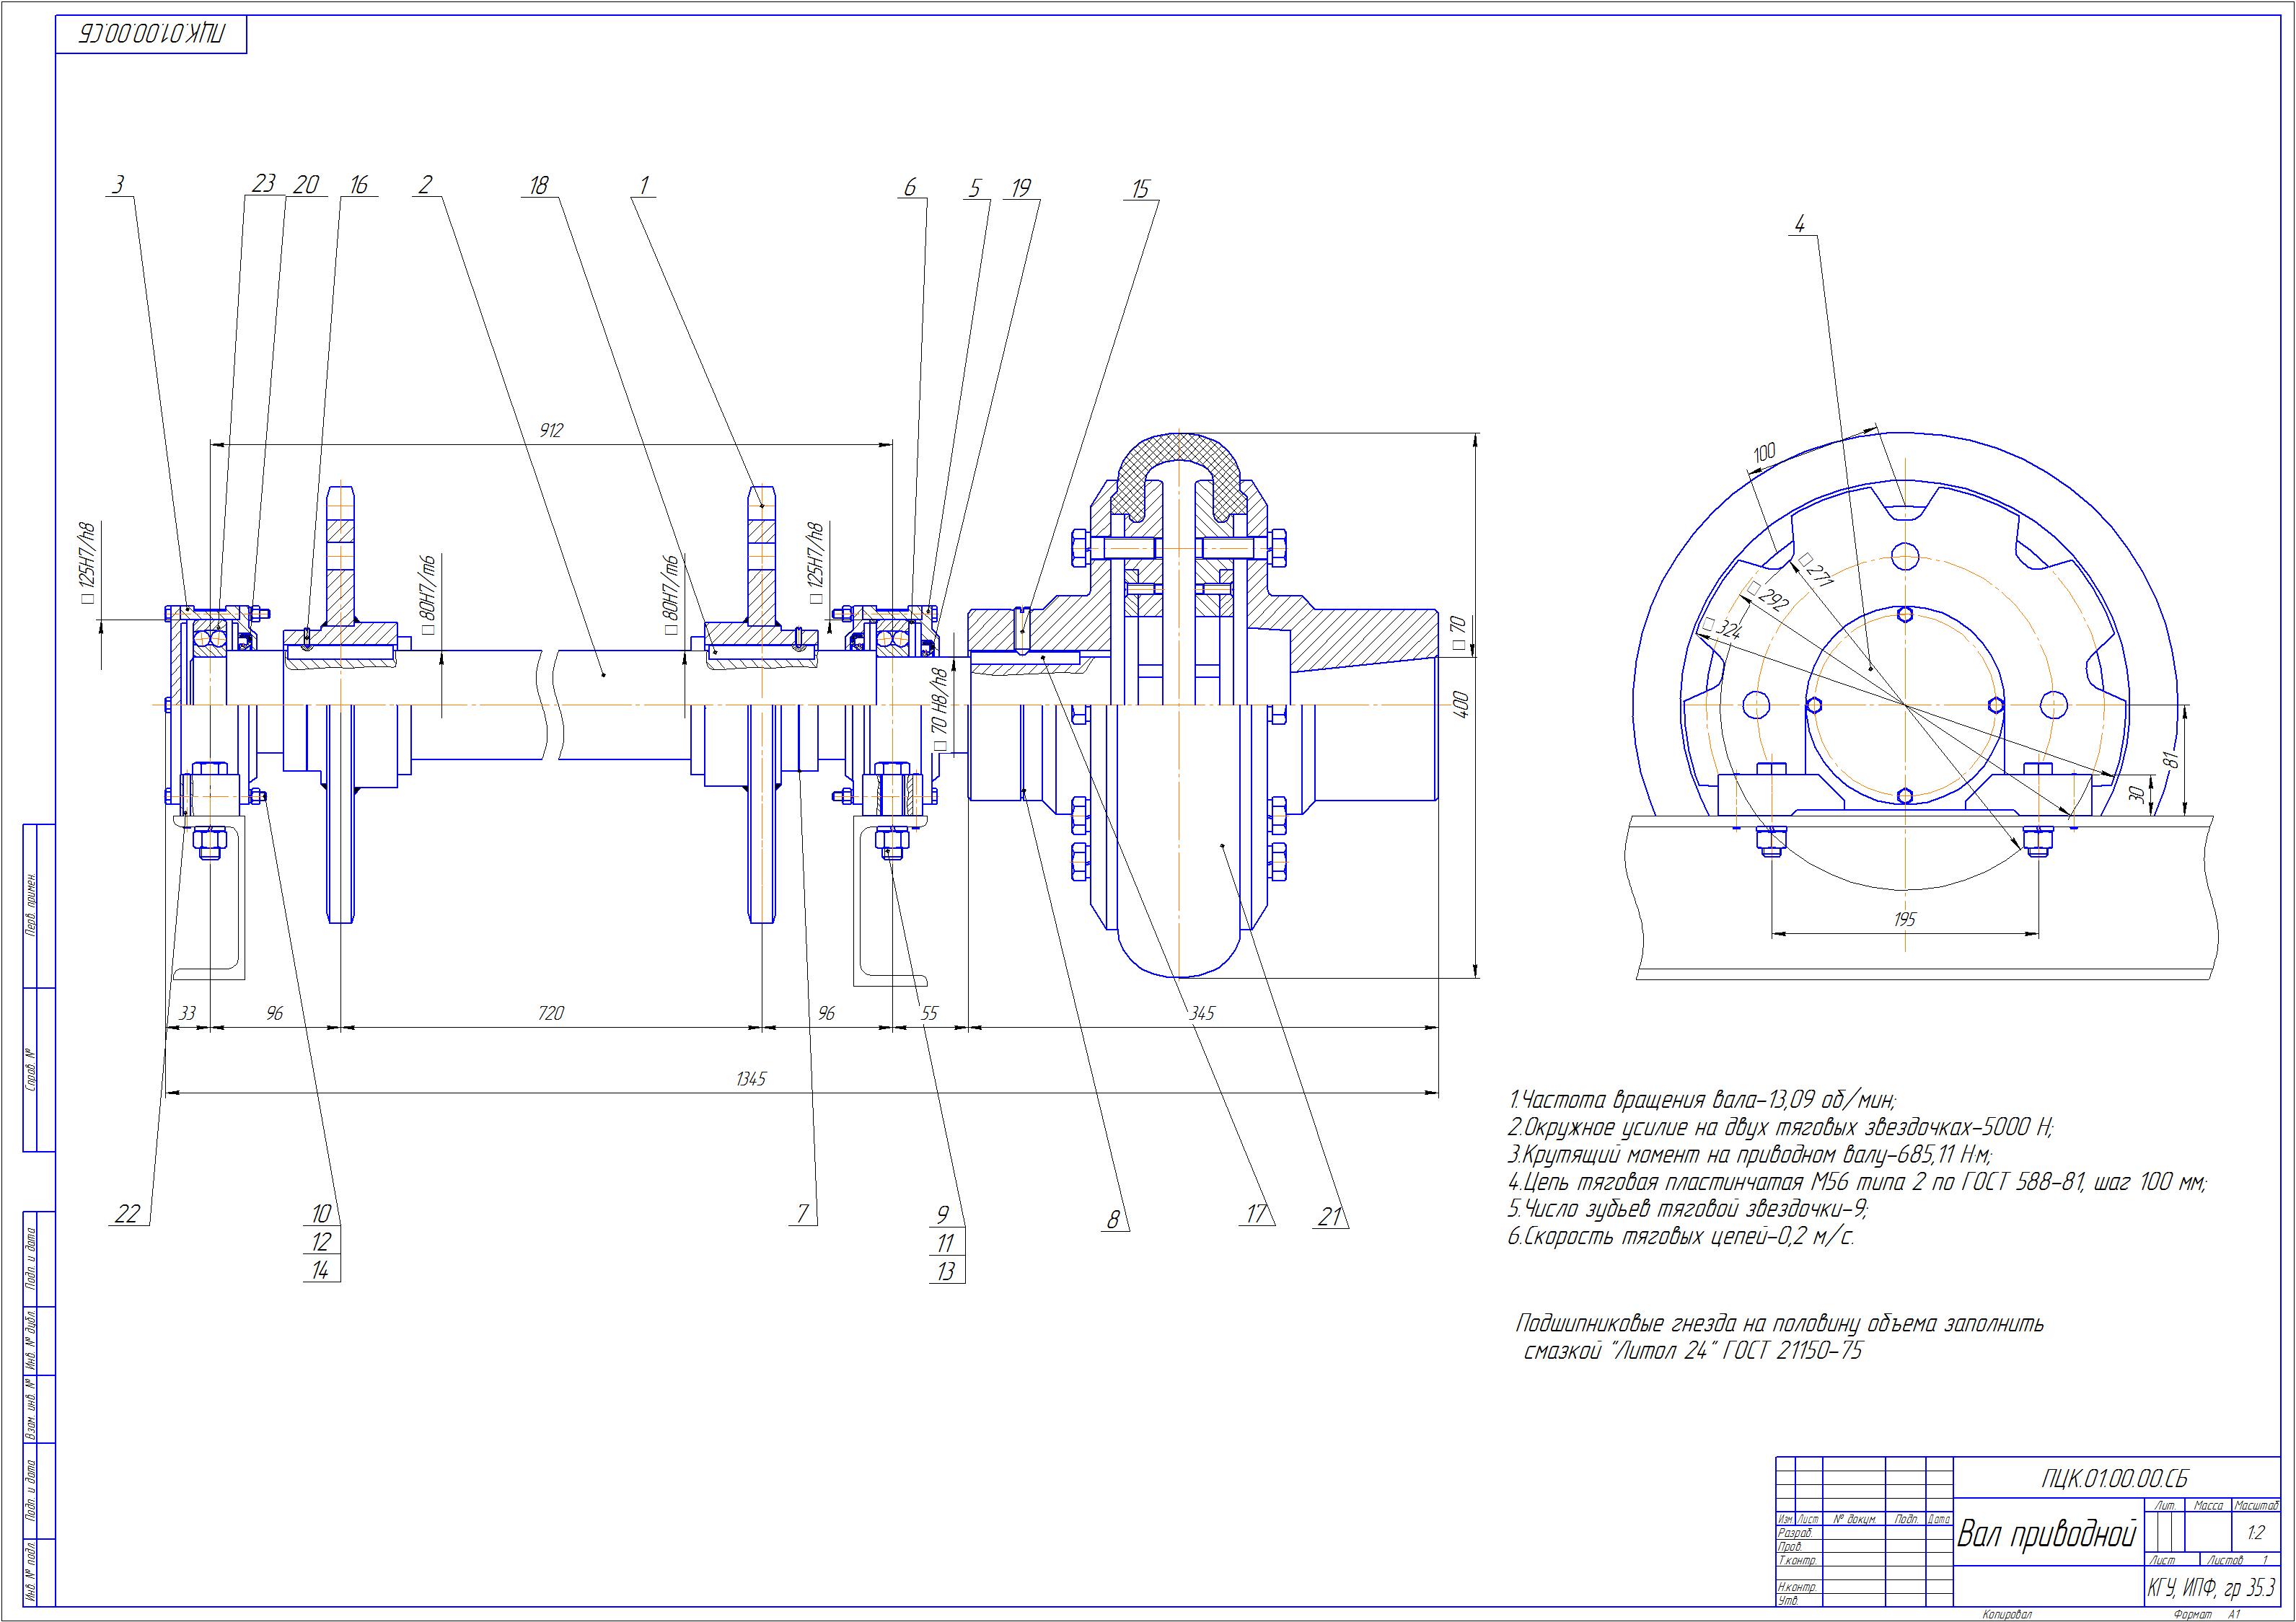Click callout number 8 at bottom
This screenshot has height=1622, width=2296.
click(x=1113, y=1220)
